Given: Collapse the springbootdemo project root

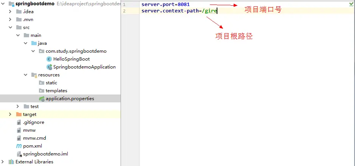Looking at the screenshot, I should (x=3, y=4).
